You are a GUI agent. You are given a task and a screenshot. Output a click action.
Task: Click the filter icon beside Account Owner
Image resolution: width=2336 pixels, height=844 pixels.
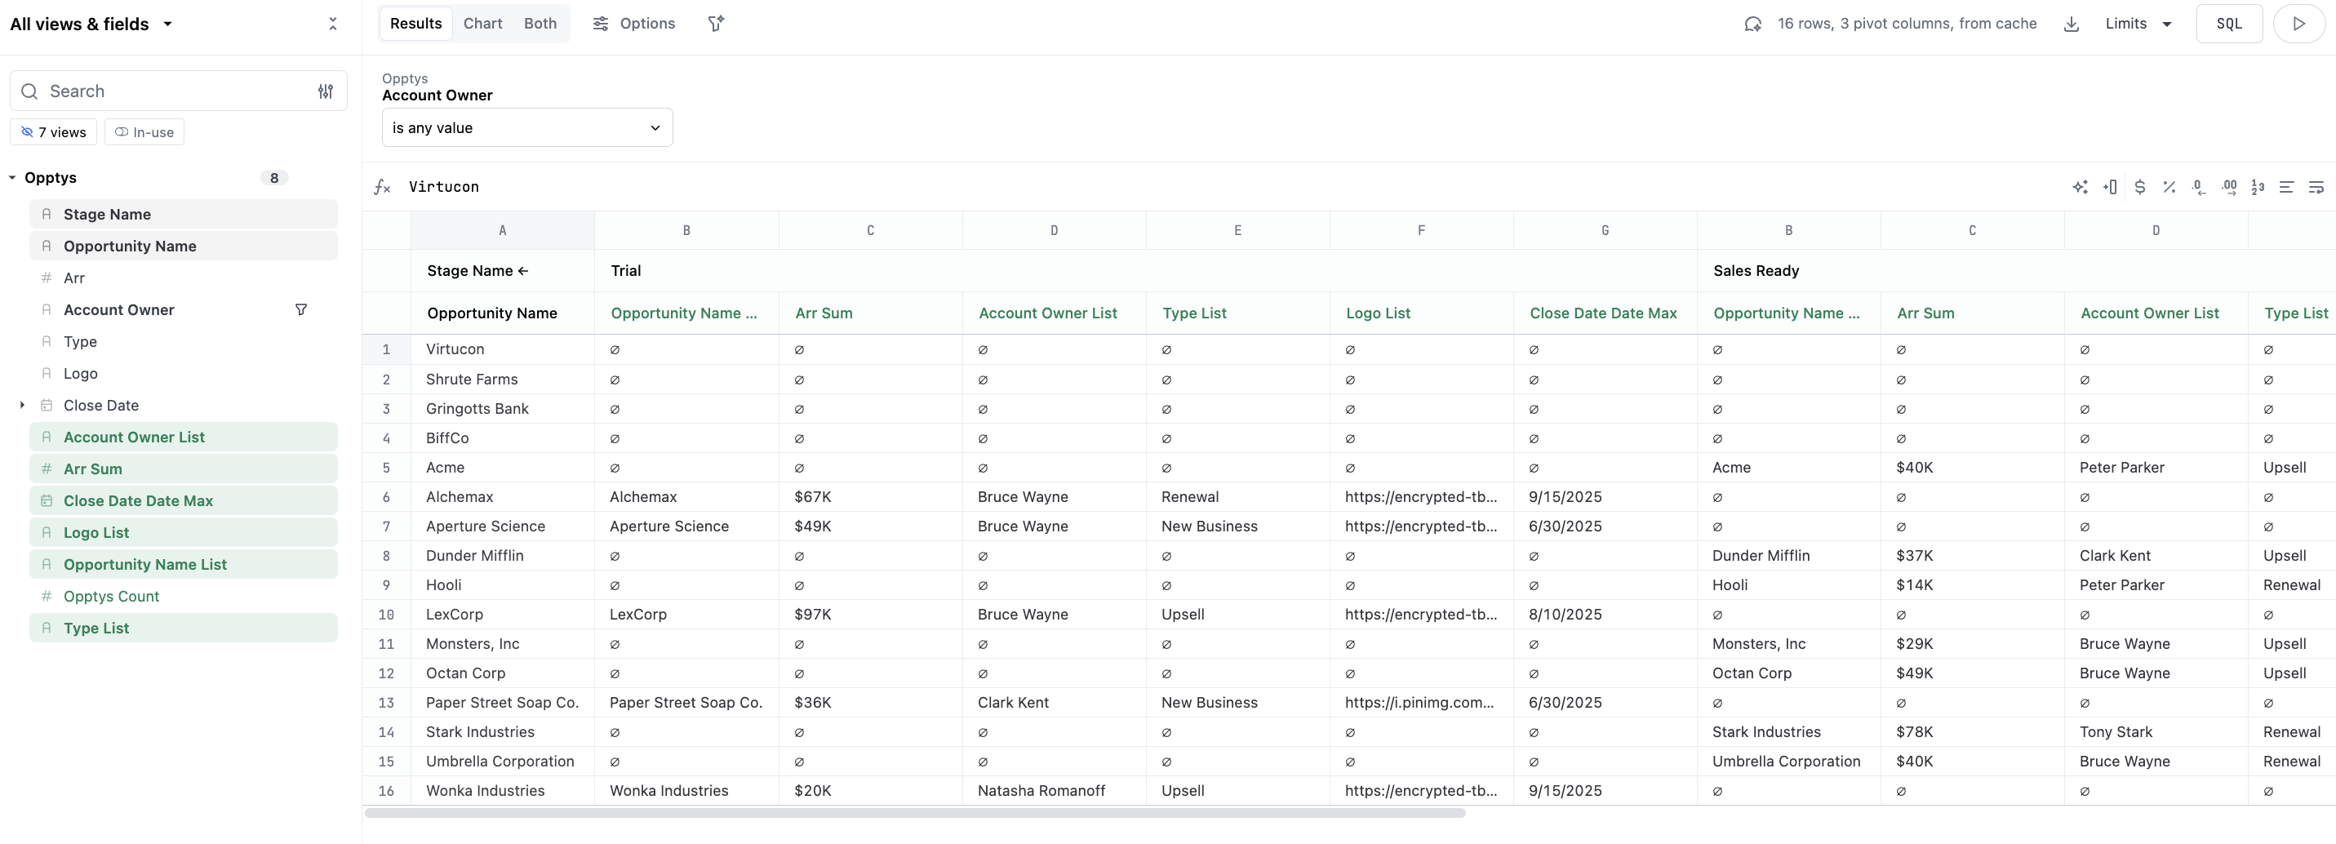pyautogui.click(x=301, y=310)
